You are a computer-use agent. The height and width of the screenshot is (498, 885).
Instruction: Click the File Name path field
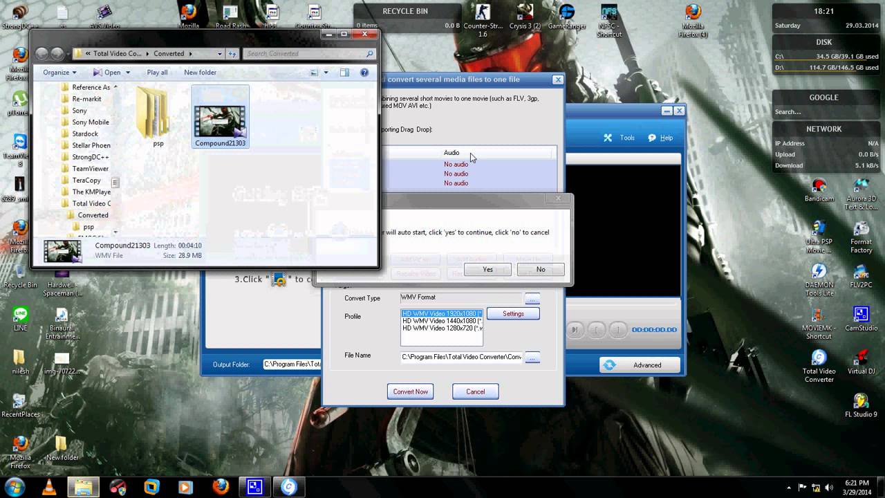462,357
